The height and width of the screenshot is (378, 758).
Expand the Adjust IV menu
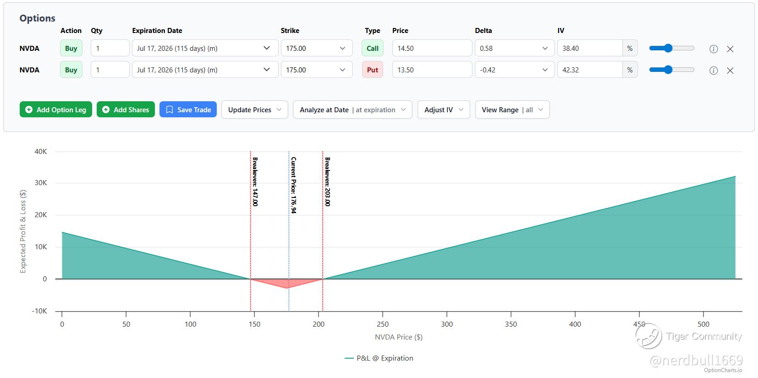[x=444, y=110]
